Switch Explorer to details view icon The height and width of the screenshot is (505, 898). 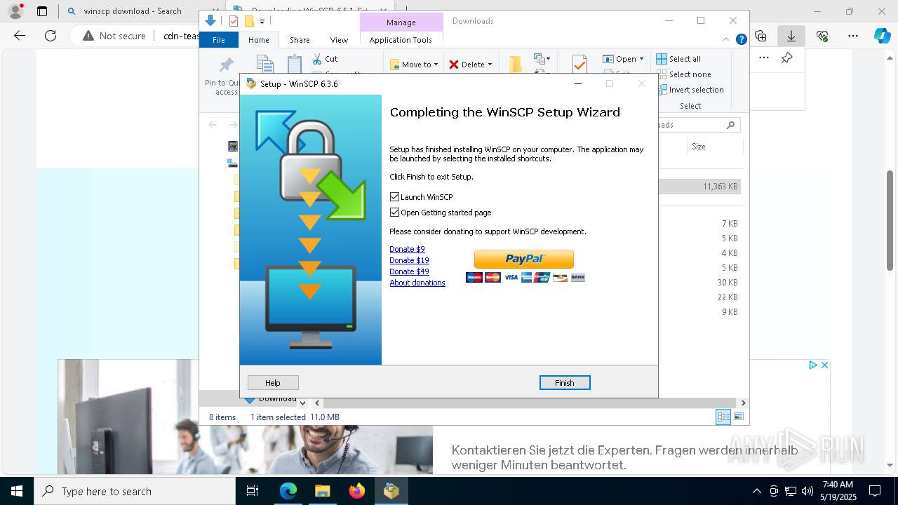723,417
